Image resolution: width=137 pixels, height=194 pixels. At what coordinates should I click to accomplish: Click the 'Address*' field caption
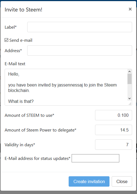[x=13, y=50]
